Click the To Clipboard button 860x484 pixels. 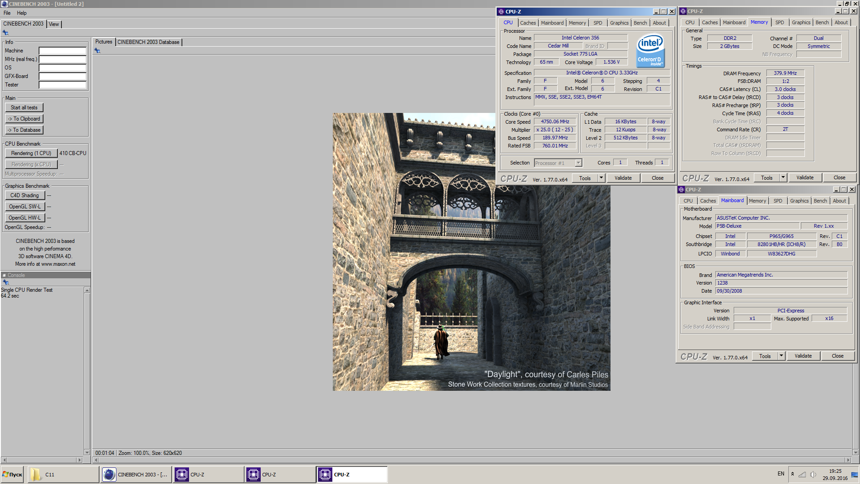[24, 119]
